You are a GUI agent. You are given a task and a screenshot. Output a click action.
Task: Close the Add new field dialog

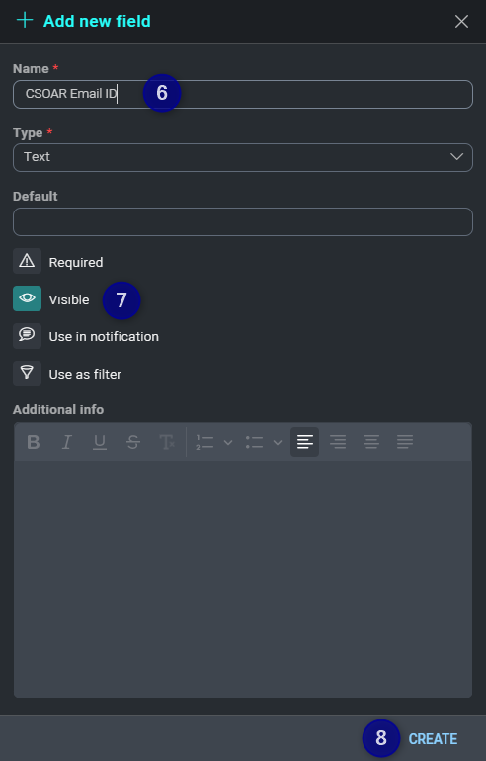[x=461, y=21]
